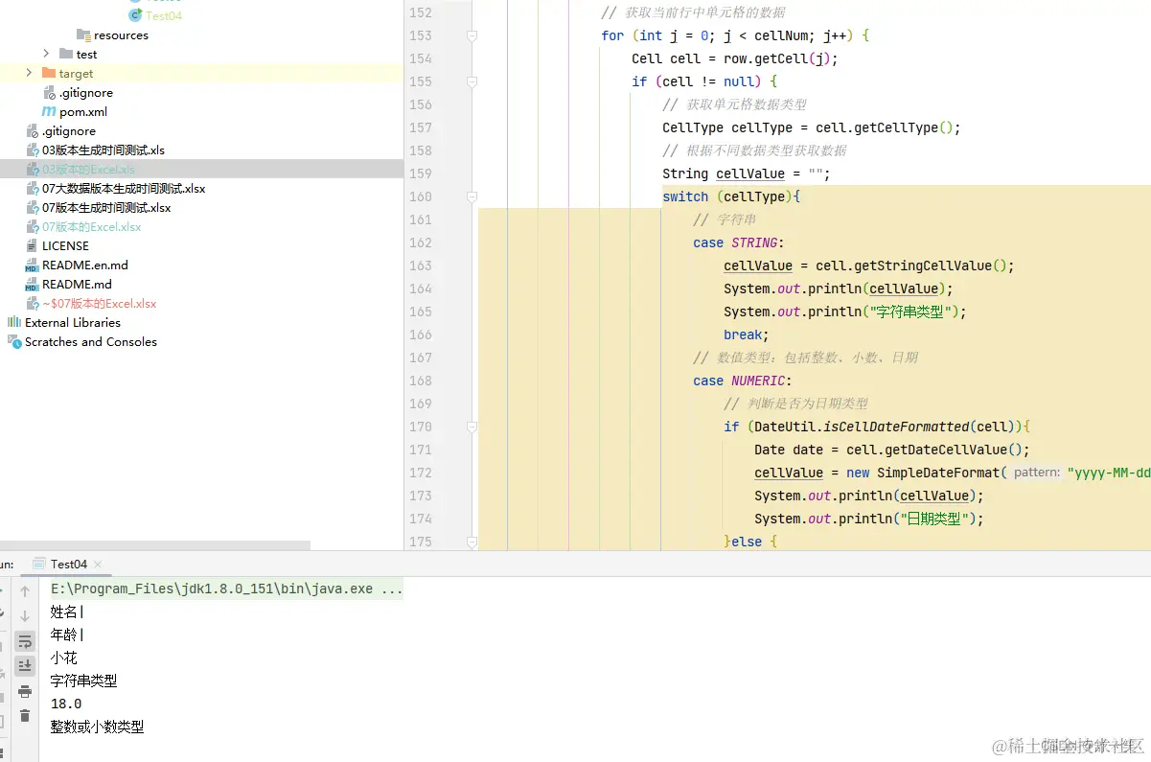Click the project panel horizontal scrollbar

click(155, 545)
